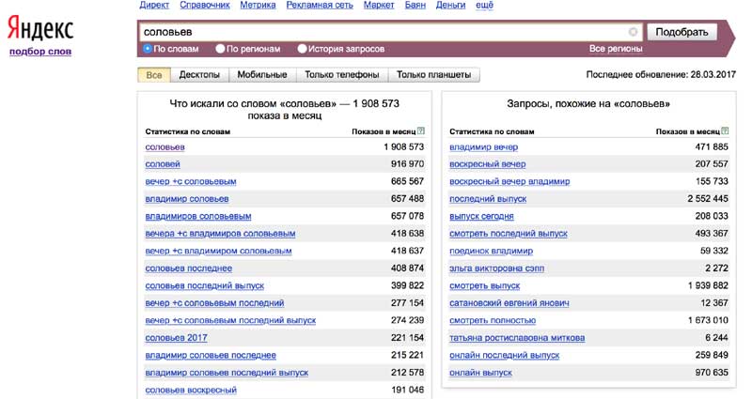Select the "По словам" radio button
Screen dimensions: 752x399
tap(148, 48)
